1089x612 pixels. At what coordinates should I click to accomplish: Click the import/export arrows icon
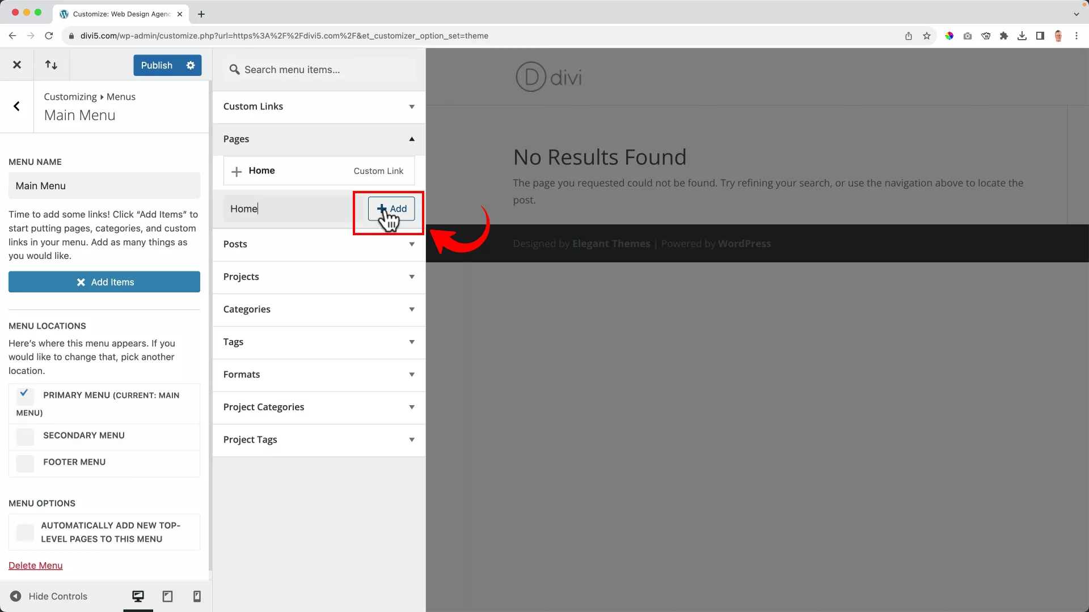(x=51, y=65)
